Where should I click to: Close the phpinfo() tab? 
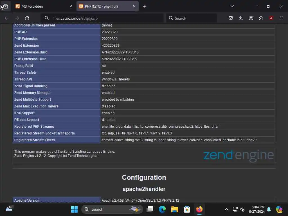pyautogui.click(x=134, y=6)
